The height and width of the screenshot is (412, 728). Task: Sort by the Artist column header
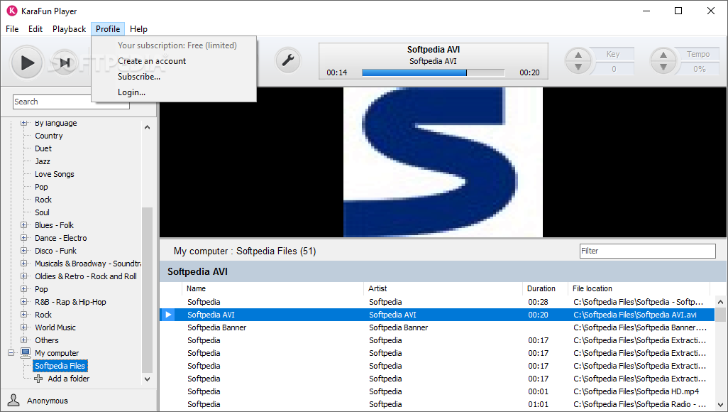pos(443,289)
